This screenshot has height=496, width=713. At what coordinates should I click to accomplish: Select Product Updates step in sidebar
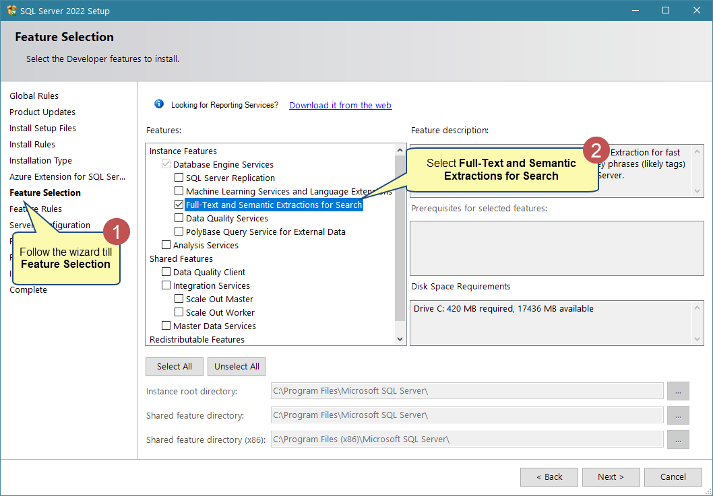click(x=42, y=112)
